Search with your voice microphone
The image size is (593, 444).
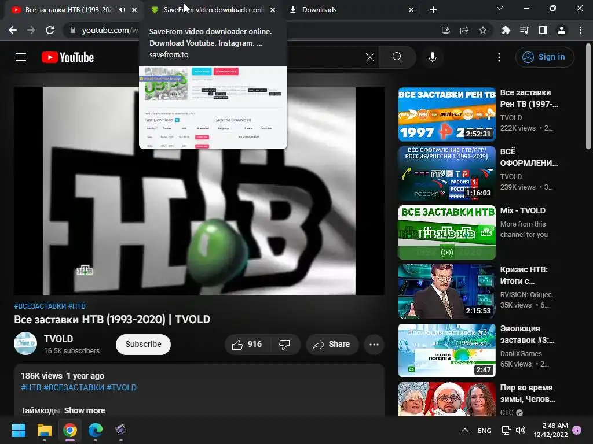click(x=433, y=57)
